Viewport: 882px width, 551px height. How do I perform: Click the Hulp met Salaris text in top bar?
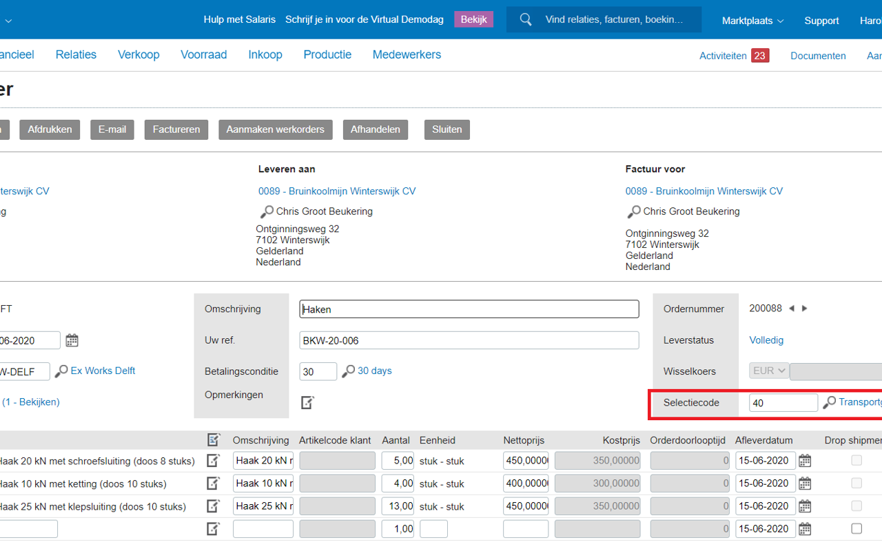pyautogui.click(x=239, y=19)
